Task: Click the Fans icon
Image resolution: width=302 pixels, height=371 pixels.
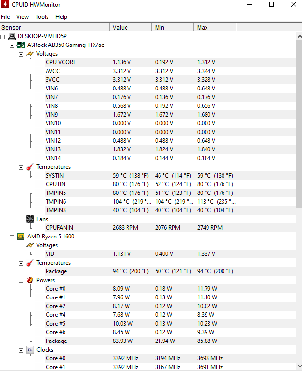Action: 30,219
